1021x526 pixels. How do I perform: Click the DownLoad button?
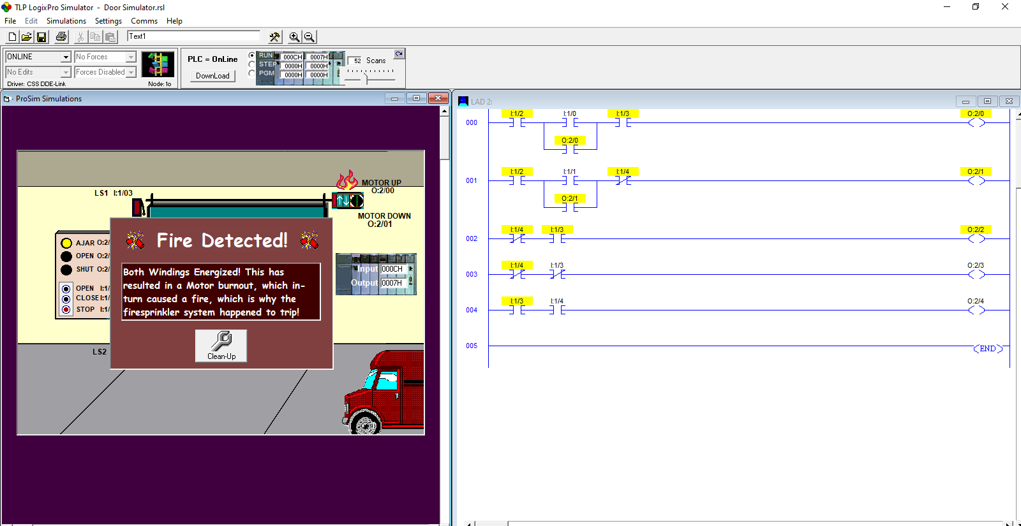[212, 76]
